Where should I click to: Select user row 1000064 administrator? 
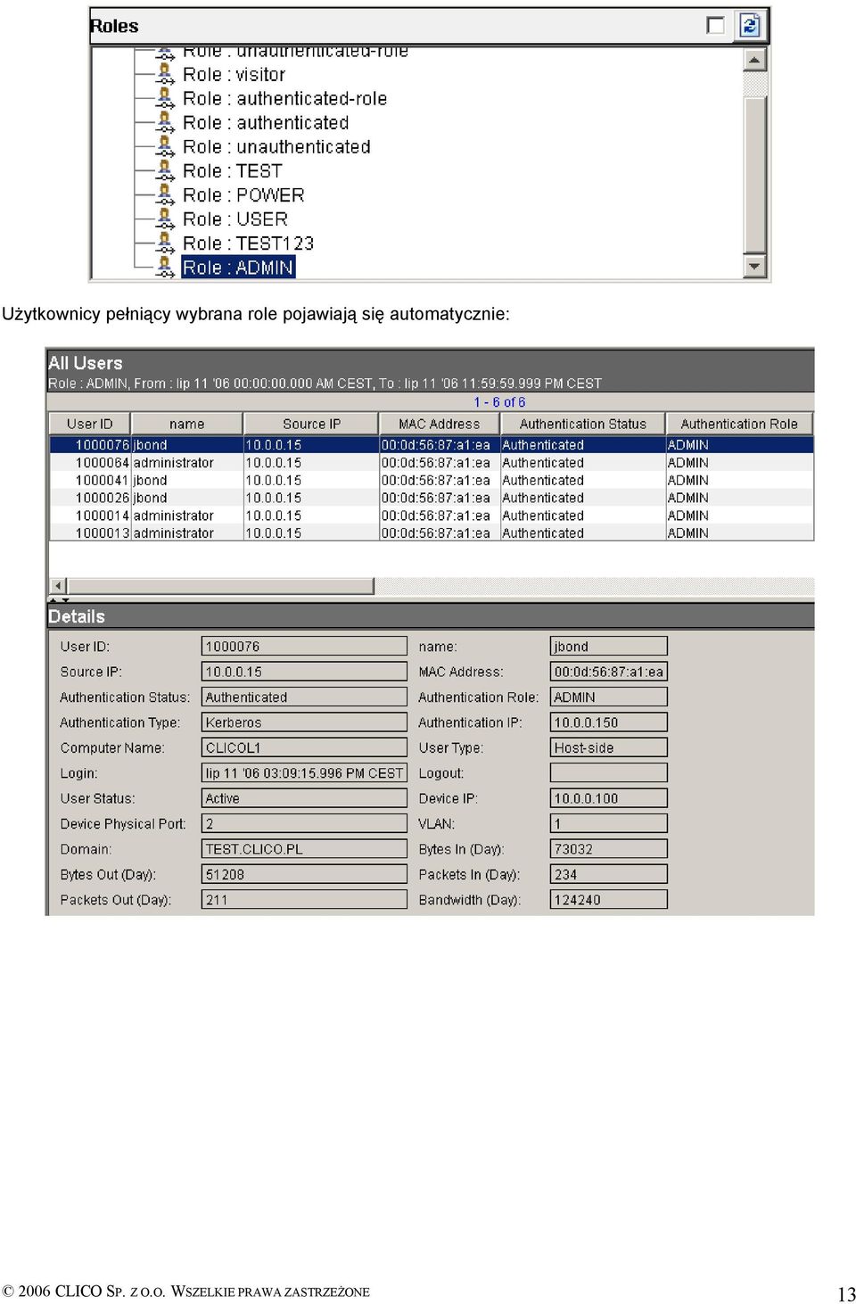[x=432, y=462]
